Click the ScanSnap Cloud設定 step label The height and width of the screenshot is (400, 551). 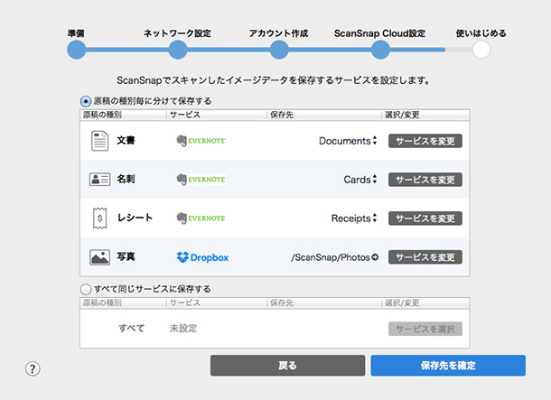pos(380,33)
